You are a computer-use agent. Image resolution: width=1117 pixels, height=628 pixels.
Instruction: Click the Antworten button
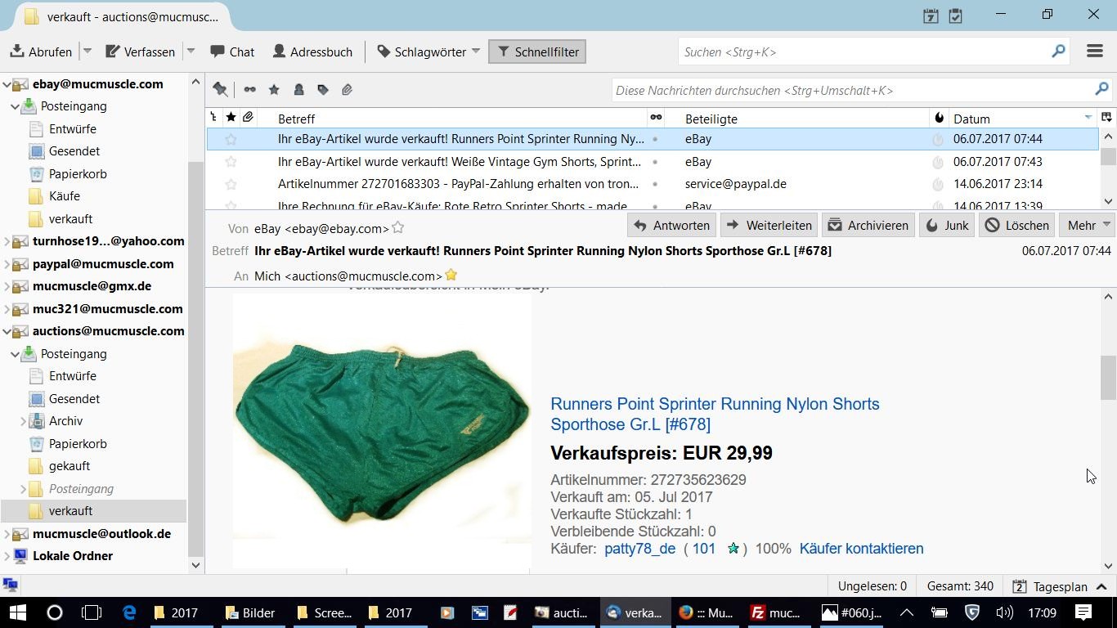click(x=671, y=225)
